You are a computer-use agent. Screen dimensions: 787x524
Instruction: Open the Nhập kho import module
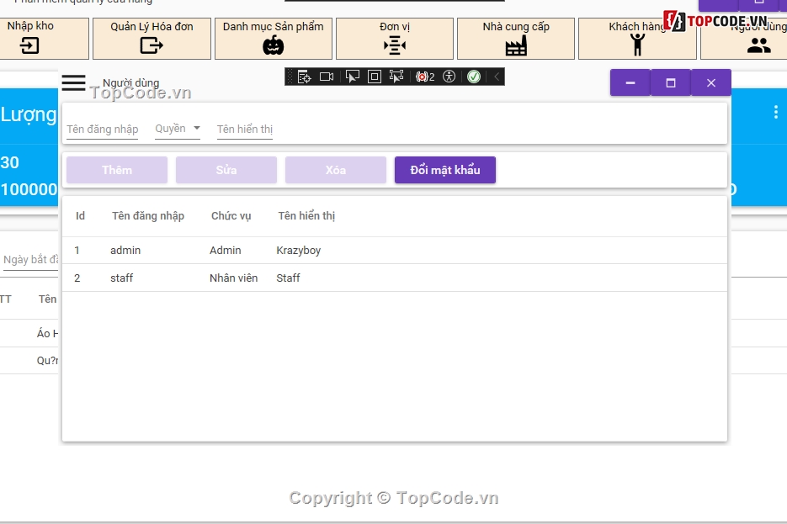click(31, 38)
